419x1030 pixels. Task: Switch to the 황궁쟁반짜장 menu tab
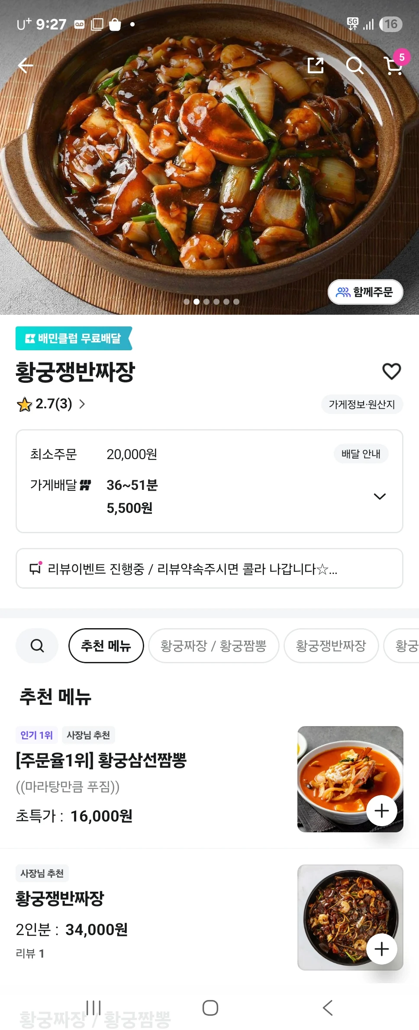pyautogui.click(x=331, y=645)
